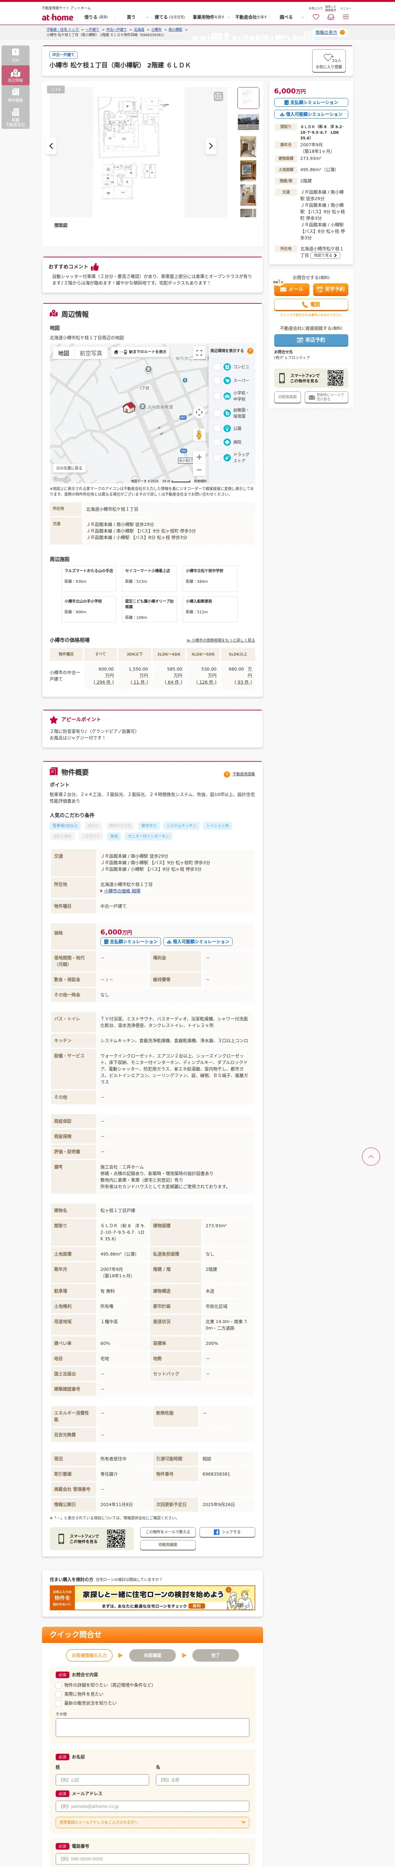Screen dimensions: 395x1867
Task: Jump to TOP in left sidebar
Action: coord(15,55)
